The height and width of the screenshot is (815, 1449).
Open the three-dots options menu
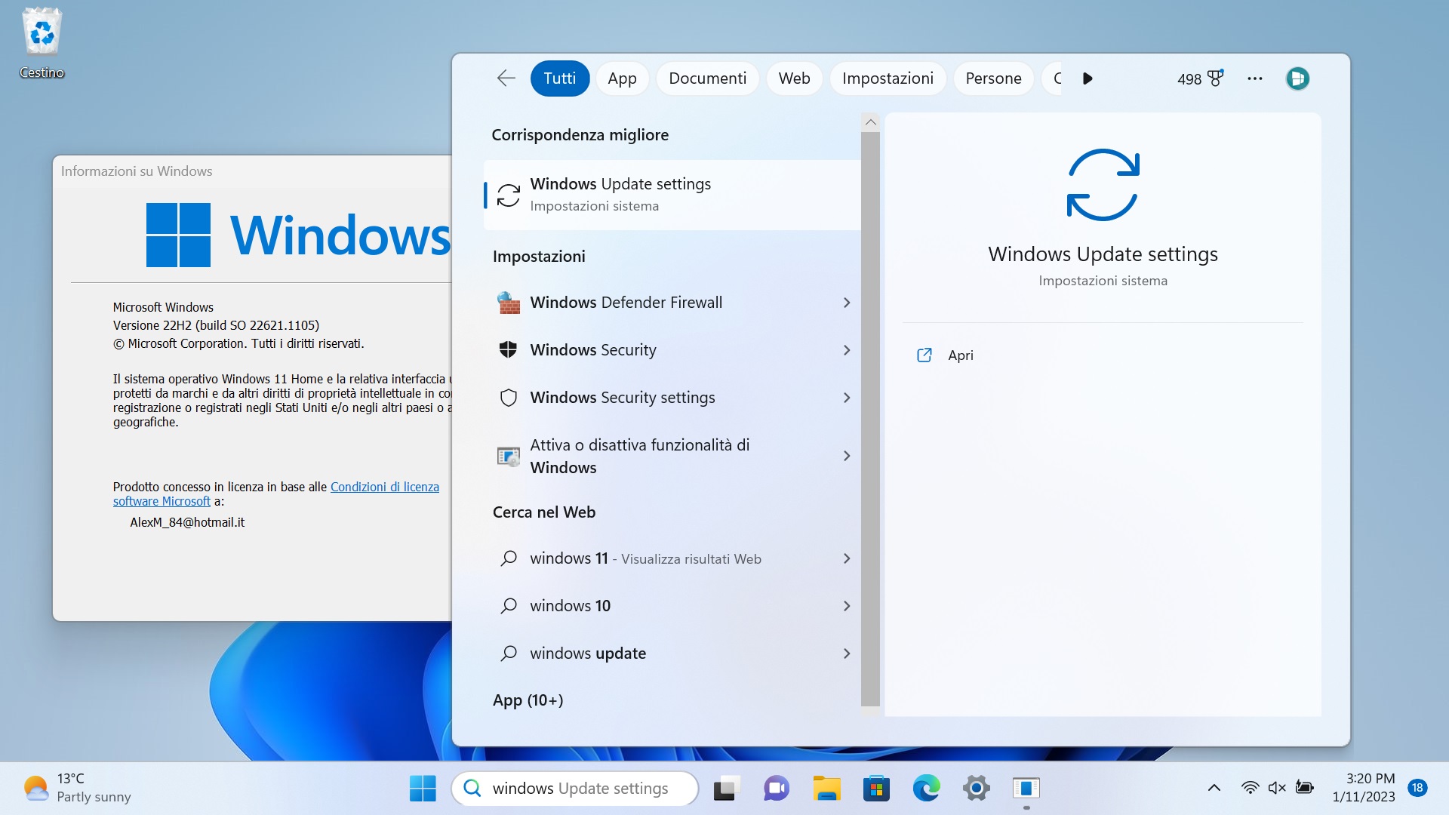click(1255, 78)
